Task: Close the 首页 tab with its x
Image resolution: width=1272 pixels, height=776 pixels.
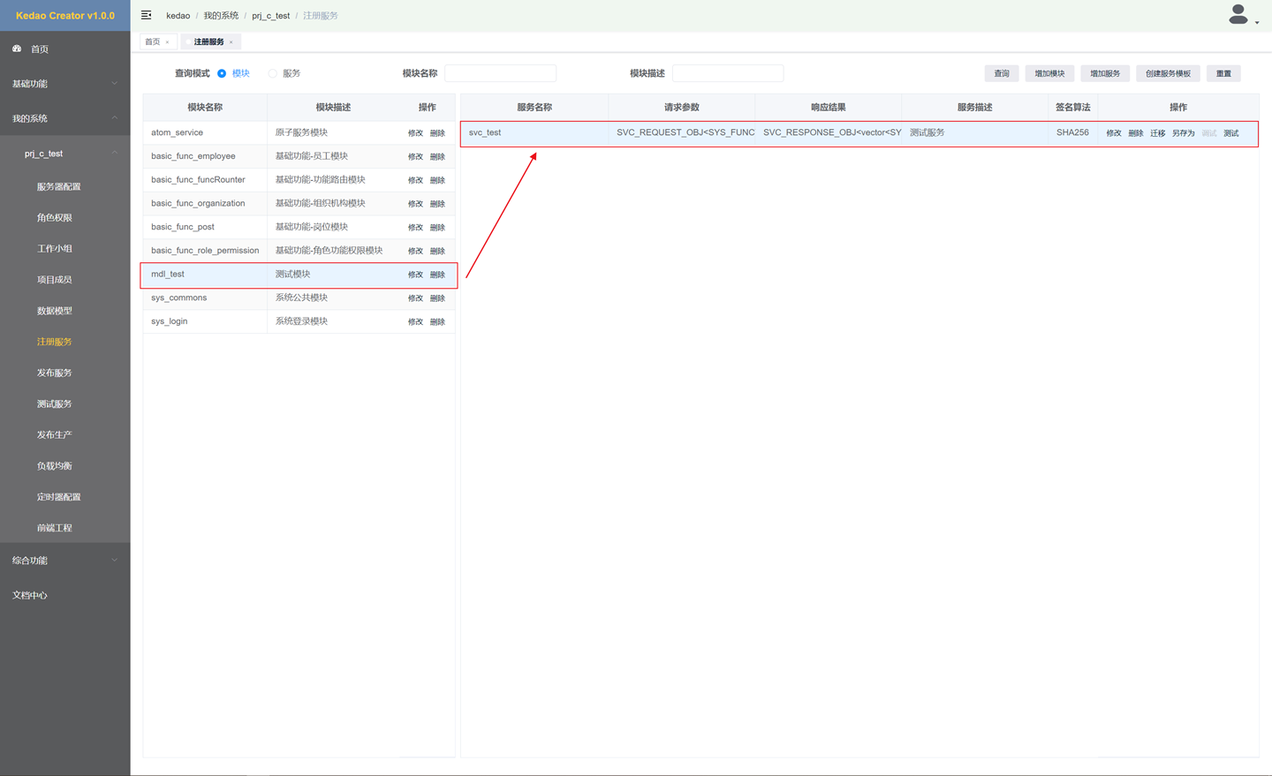Action: pos(167,42)
